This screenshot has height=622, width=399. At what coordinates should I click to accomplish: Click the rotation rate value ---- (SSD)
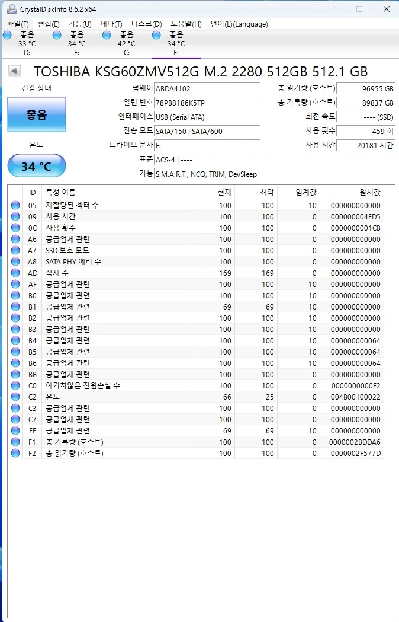365,117
